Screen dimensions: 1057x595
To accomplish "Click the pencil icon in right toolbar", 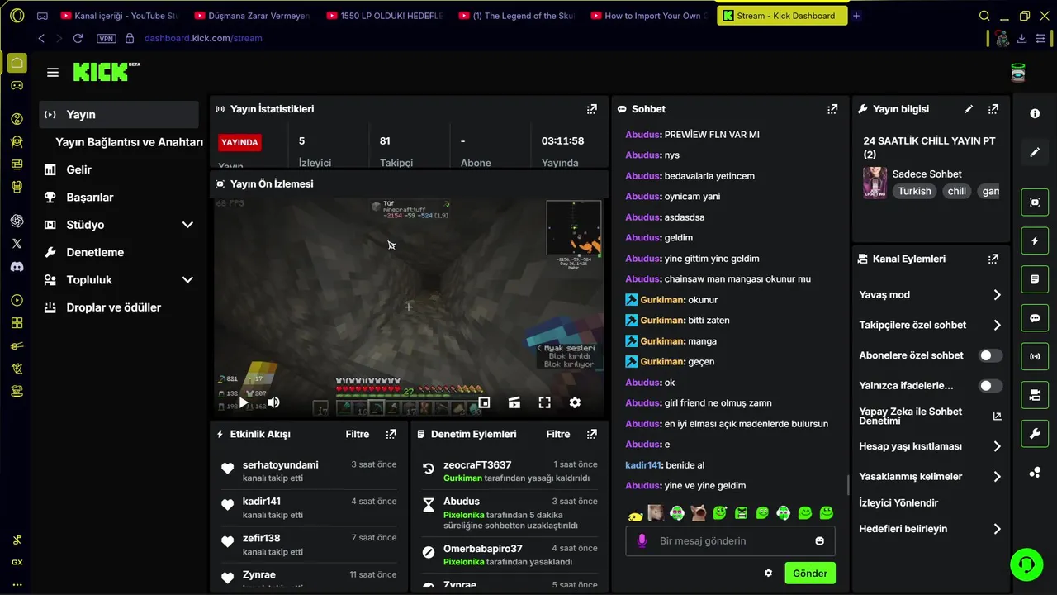I will [1035, 152].
